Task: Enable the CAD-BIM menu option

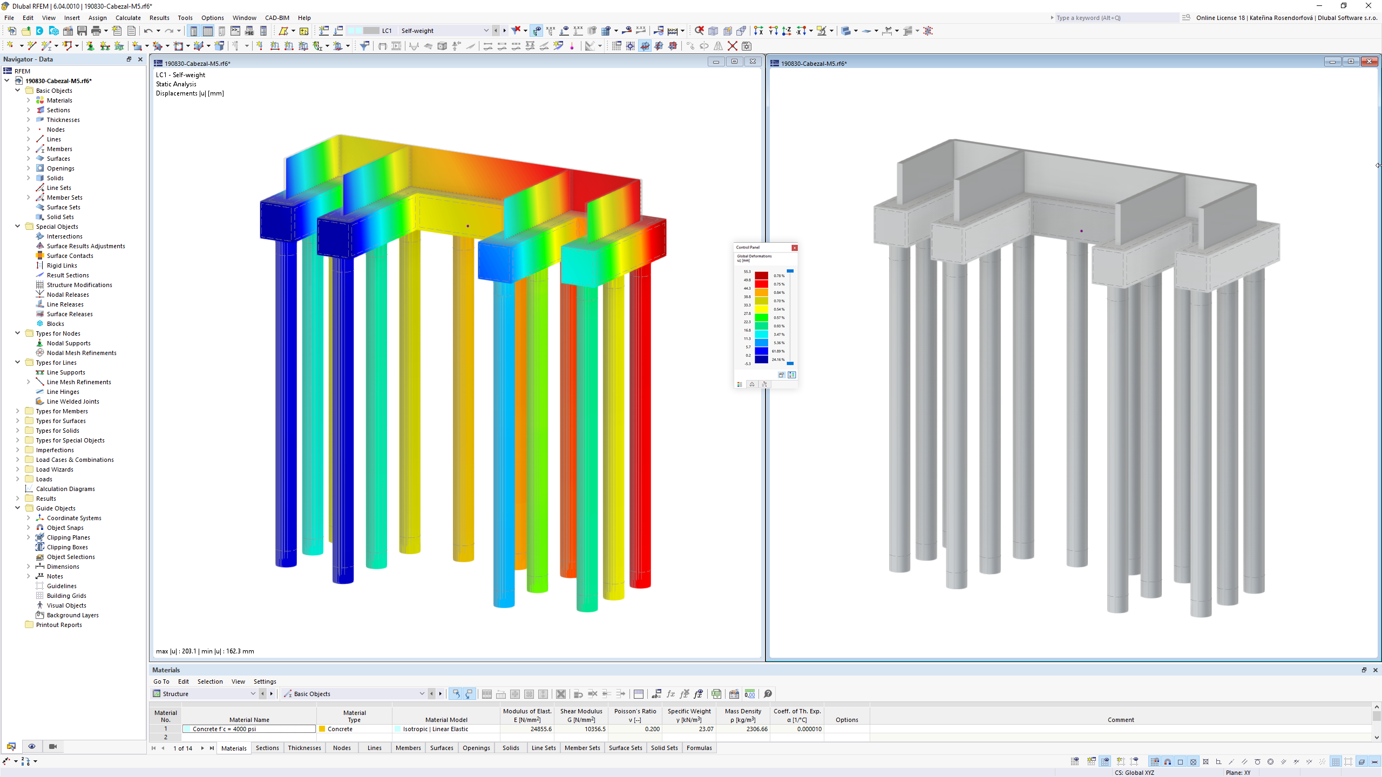Action: 276,17
